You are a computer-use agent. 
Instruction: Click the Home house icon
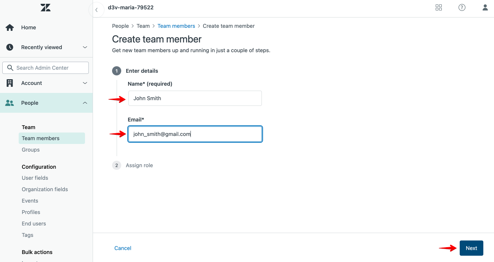[10, 27]
